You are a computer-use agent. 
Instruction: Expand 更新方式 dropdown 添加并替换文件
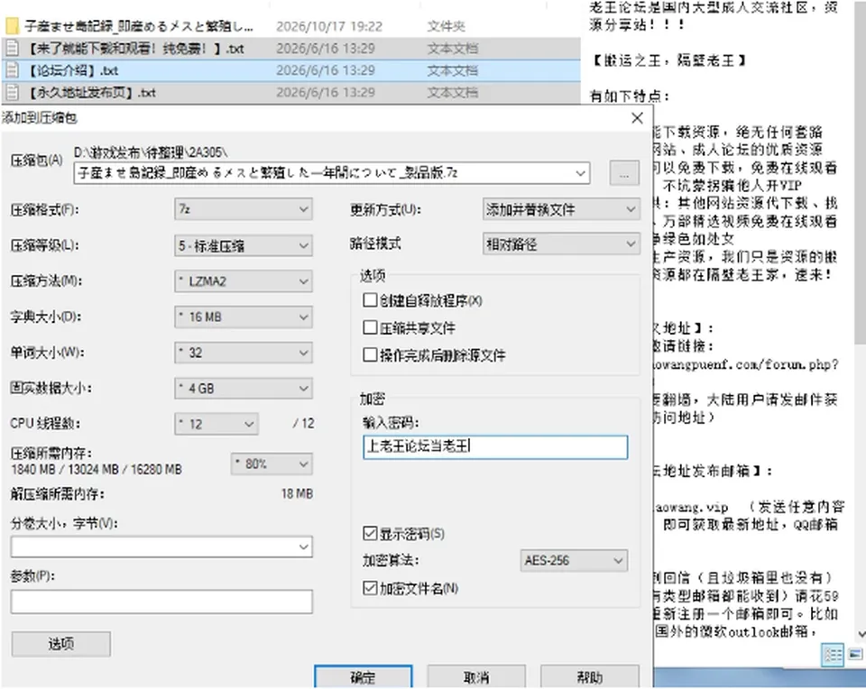[561, 209]
